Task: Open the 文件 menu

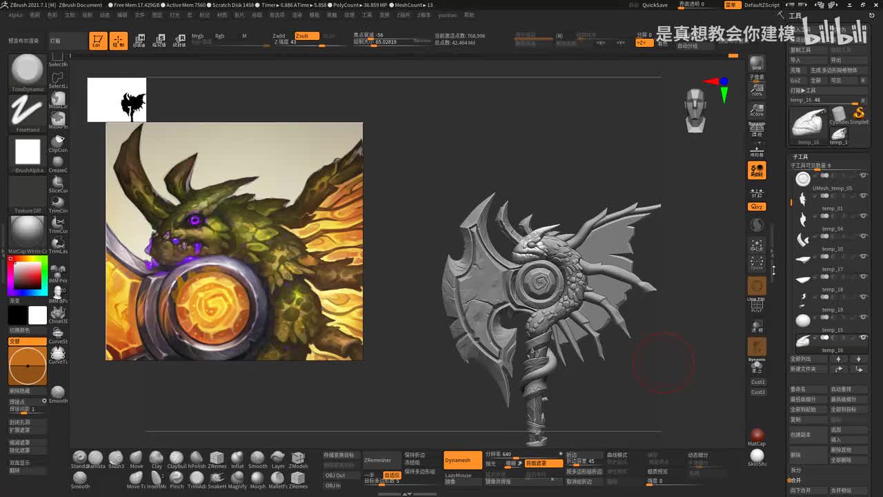Action: click(140, 14)
